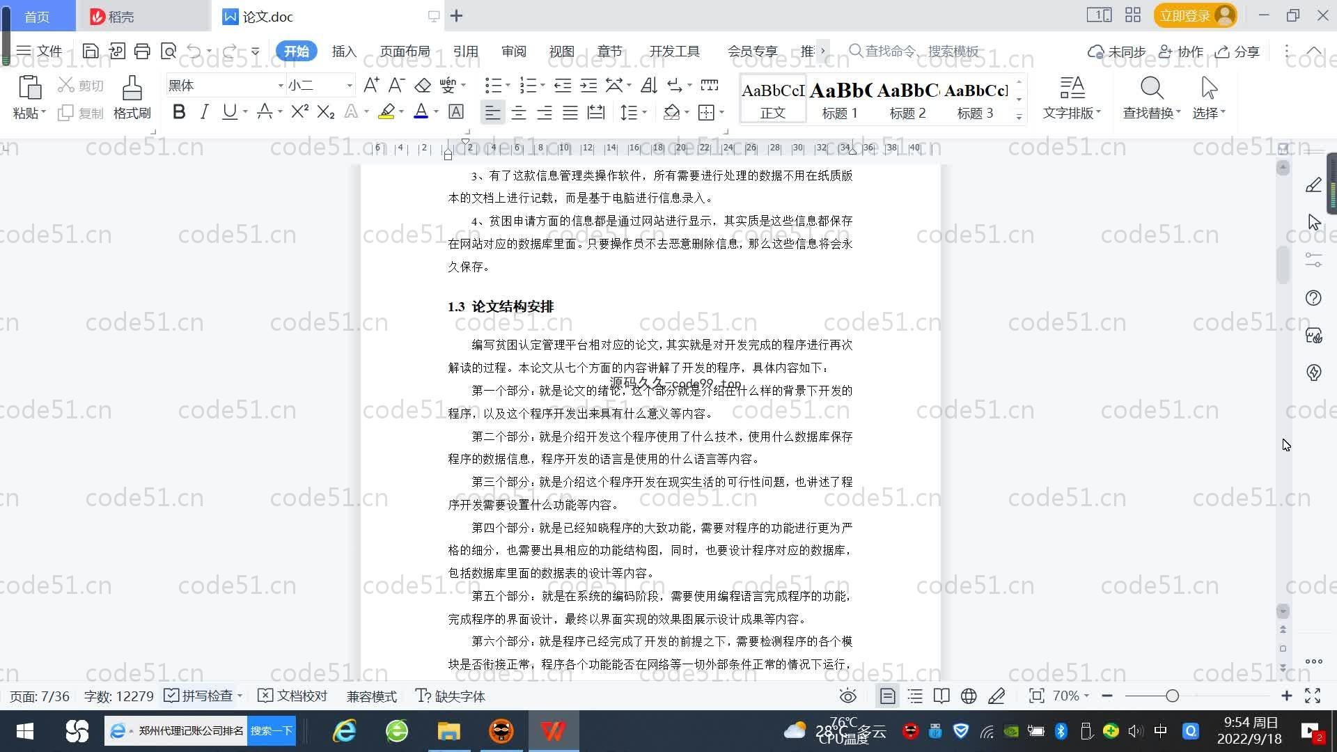Open the 引用 ribbon tab
The width and height of the screenshot is (1337, 752).
tap(465, 52)
